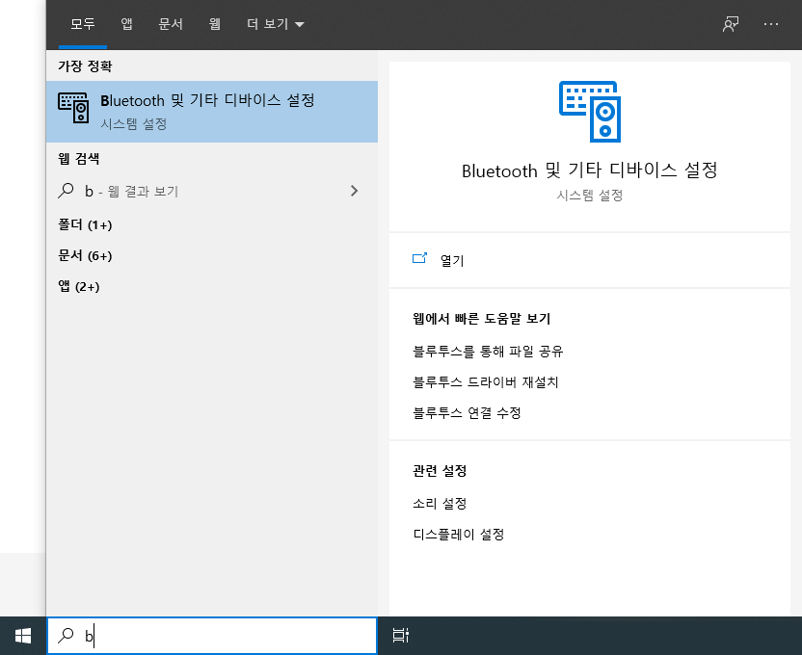Switch to the 모두 tab
The height and width of the screenshot is (655, 802).
tap(83, 24)
